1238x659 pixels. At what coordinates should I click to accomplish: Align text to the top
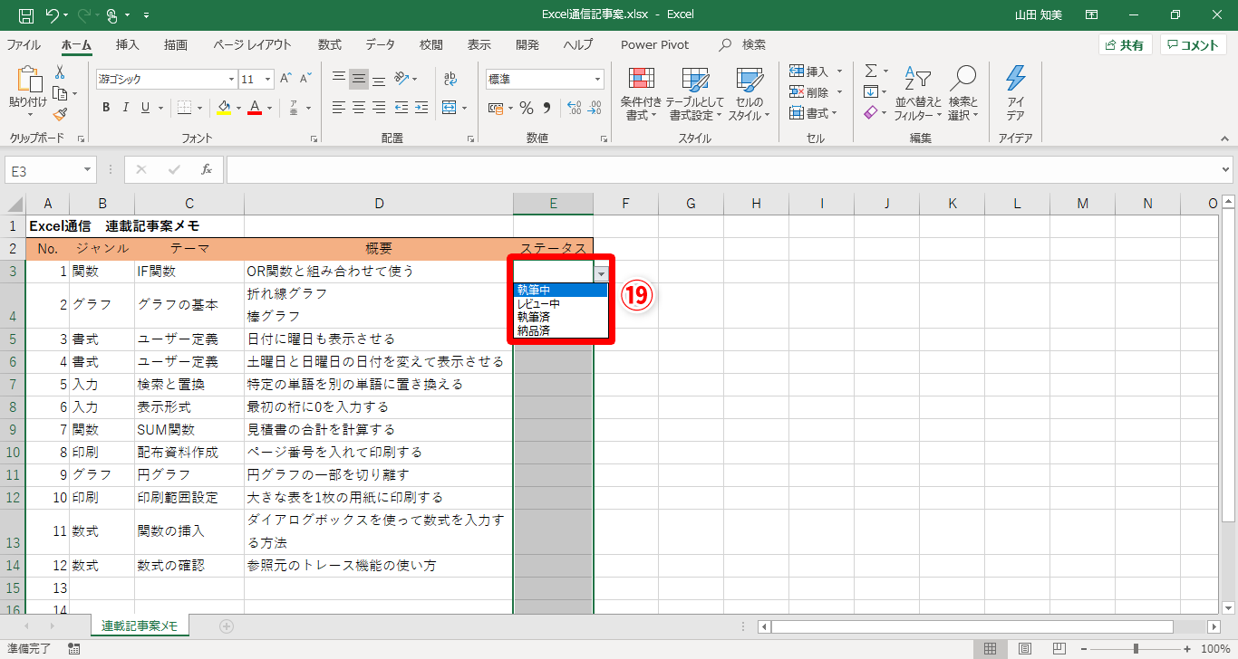(x=339, y=79)
